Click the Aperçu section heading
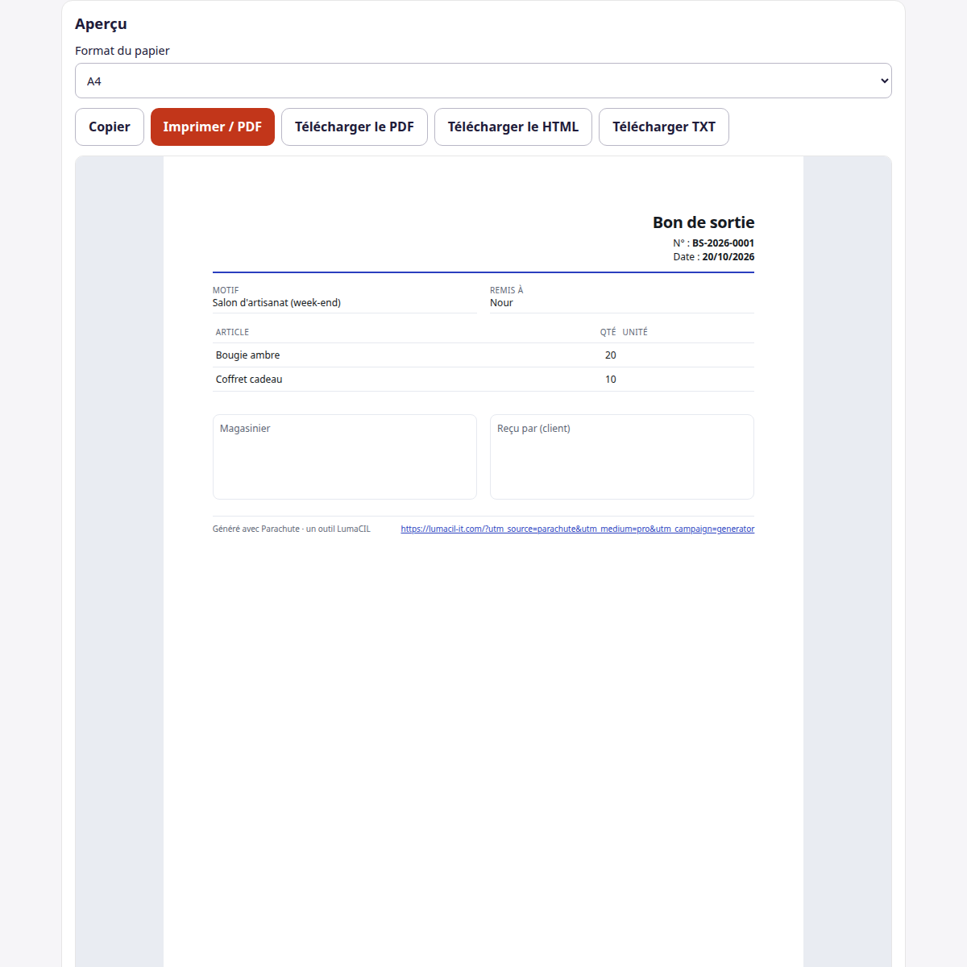Image resolution: width=967 pixels, height=967 pixels. pos(101,24)
